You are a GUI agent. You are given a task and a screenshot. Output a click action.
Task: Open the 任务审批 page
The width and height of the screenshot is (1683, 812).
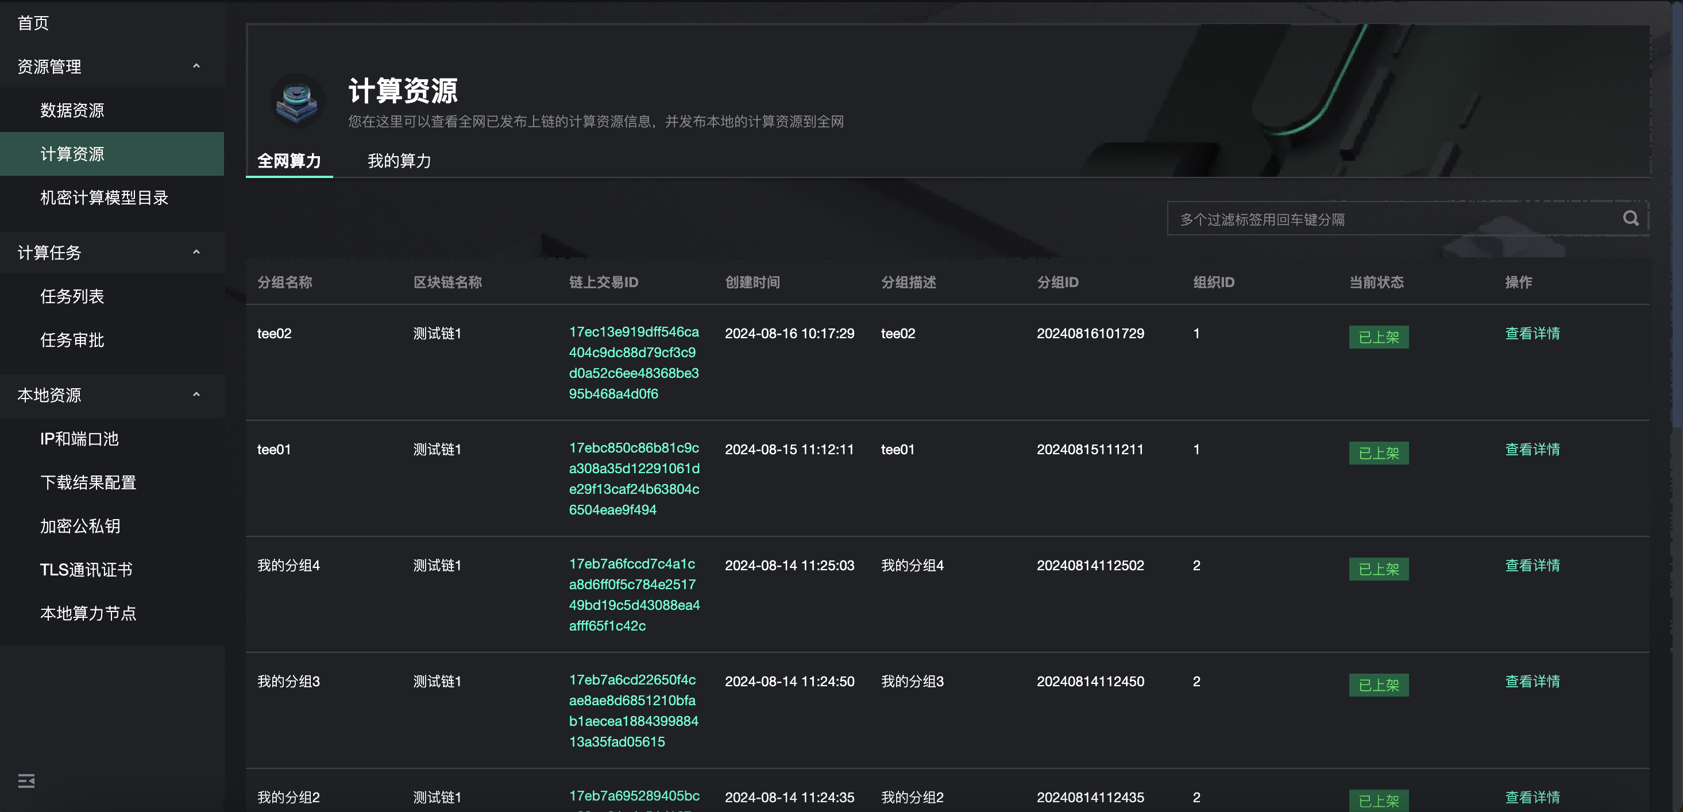click(72, 340)
